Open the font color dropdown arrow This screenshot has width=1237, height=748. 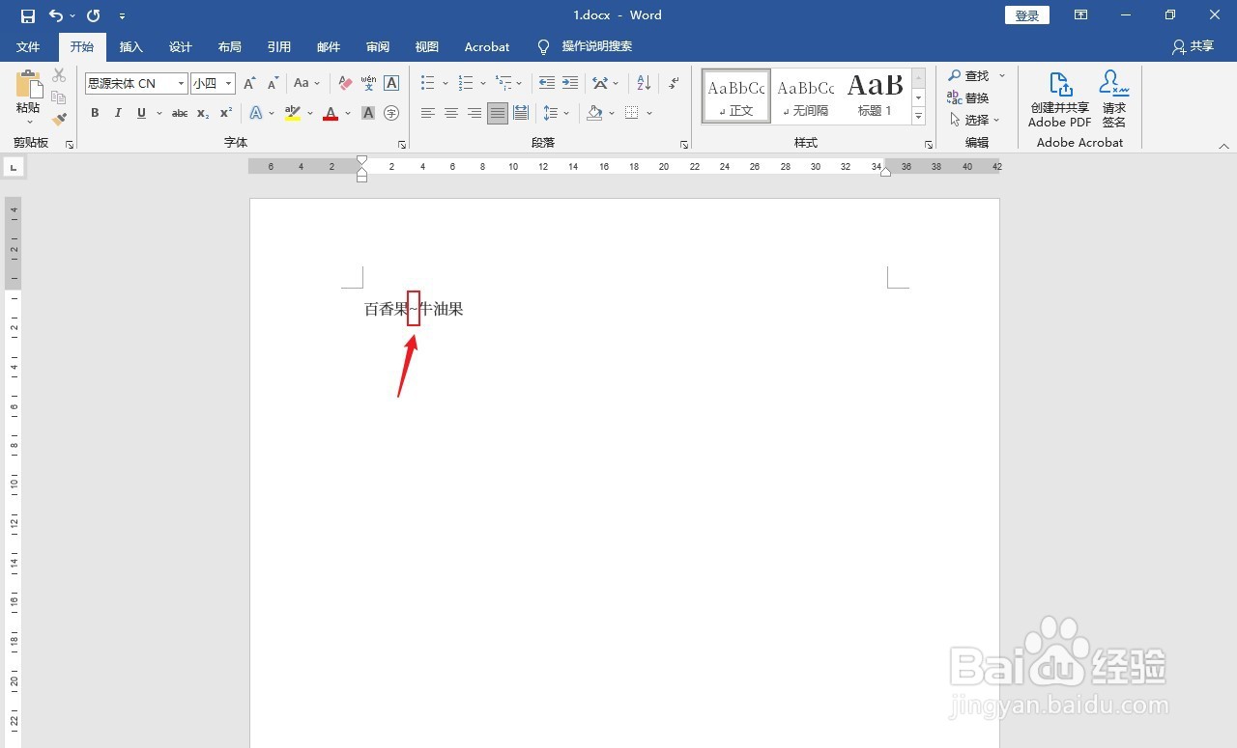click(x=348, y=113)
